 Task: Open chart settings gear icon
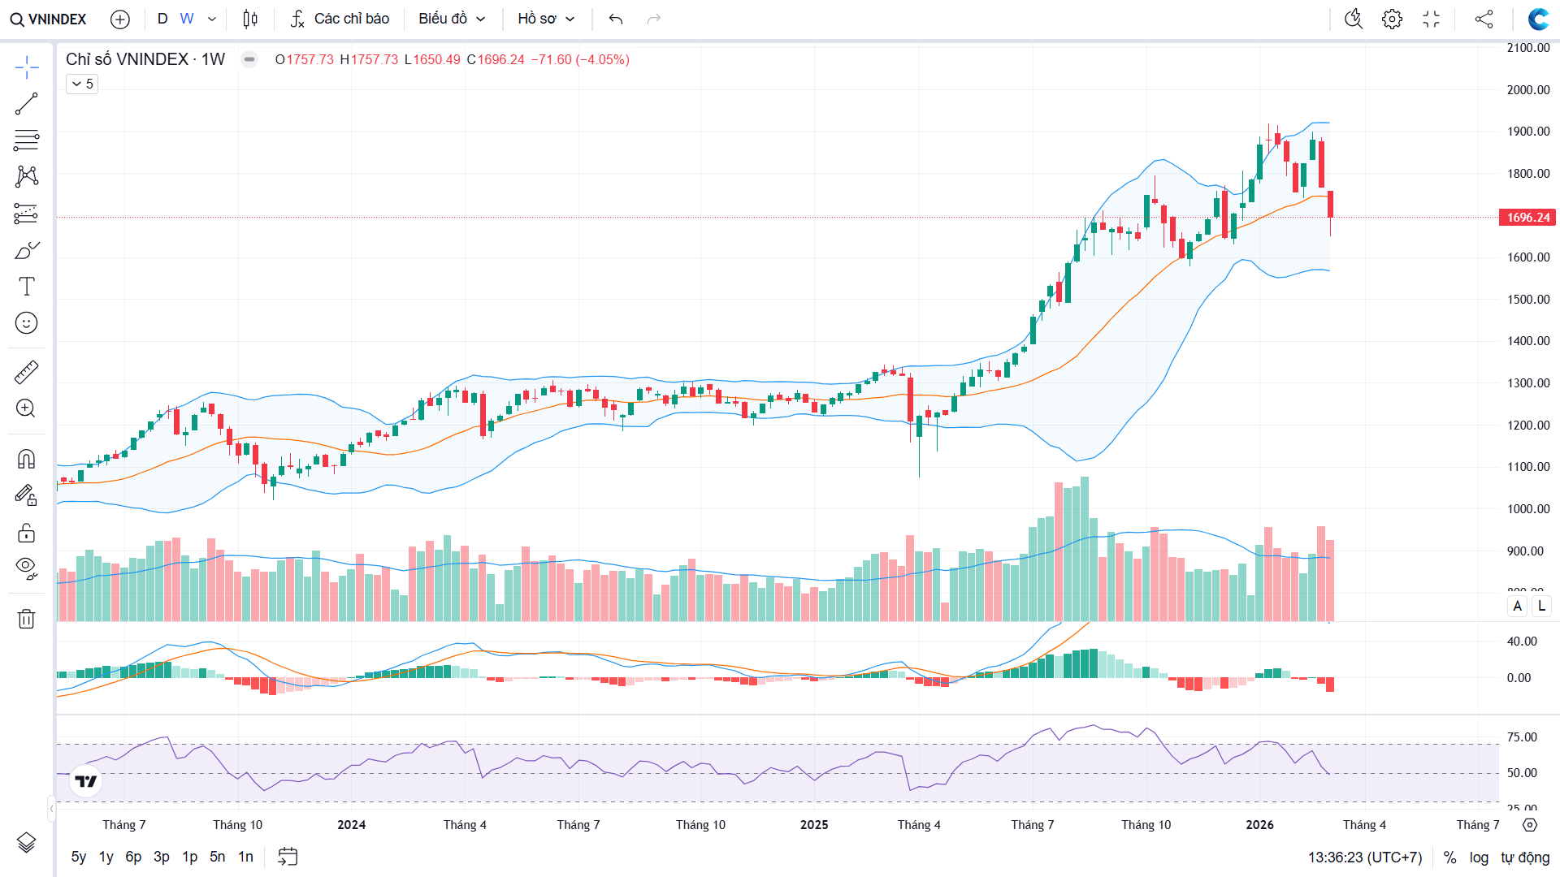[1392, 19]
